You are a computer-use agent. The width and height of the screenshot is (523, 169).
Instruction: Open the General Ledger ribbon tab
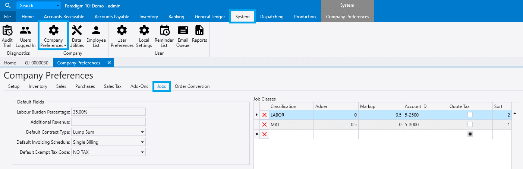[x=210, y=17]
